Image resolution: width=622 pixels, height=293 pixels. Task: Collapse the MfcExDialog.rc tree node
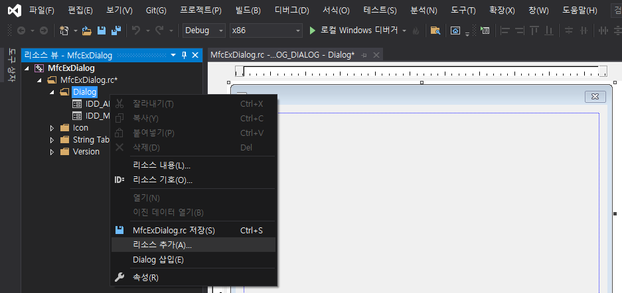click(x=39, y=80)
